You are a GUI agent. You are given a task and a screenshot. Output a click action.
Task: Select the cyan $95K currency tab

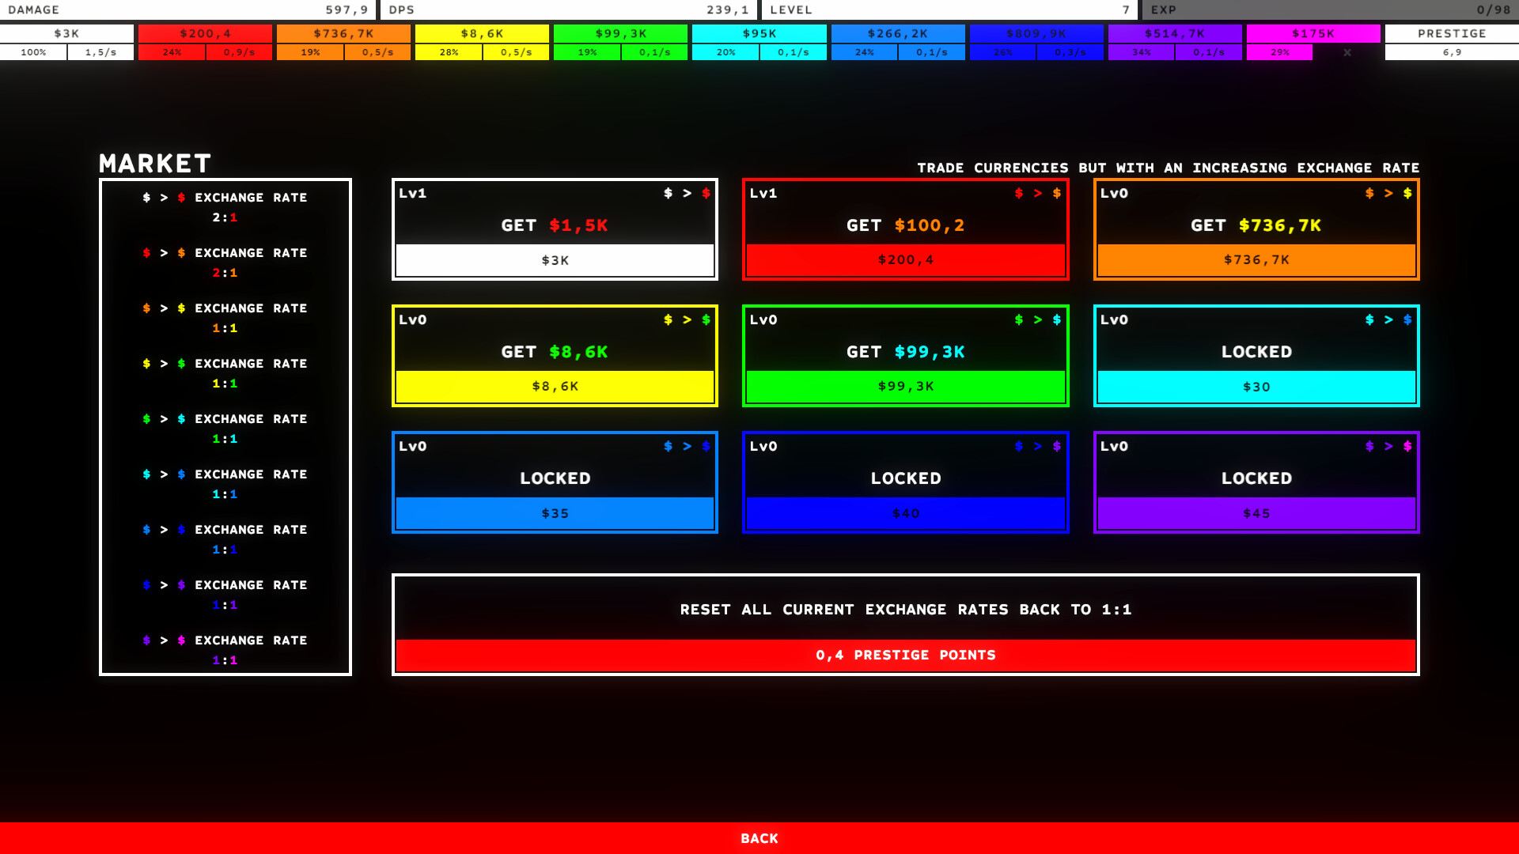[x=759, y=33]
